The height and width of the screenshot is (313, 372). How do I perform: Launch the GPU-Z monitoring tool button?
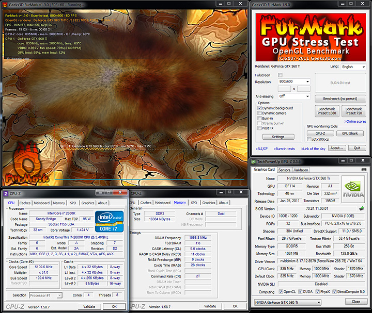[x=320, y=134]
